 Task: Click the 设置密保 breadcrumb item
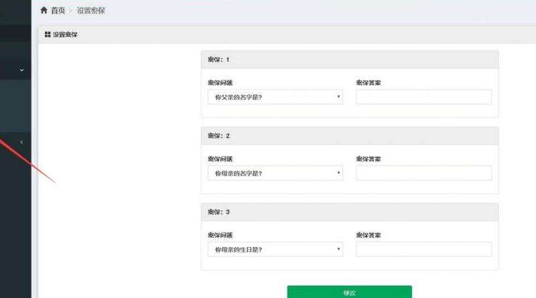90,11
